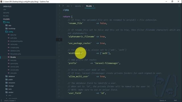Close the .env tab
182x102 pixels.
point(71,6)
